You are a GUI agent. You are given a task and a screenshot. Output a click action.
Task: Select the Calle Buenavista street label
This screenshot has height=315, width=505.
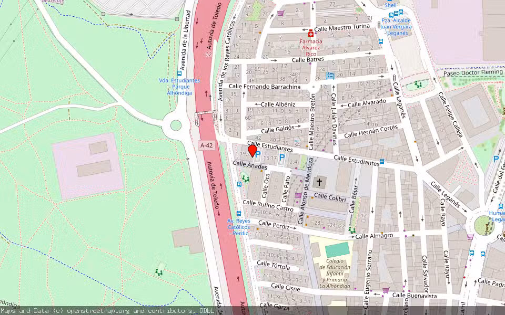pyautogui.click(x=415, y=296)
